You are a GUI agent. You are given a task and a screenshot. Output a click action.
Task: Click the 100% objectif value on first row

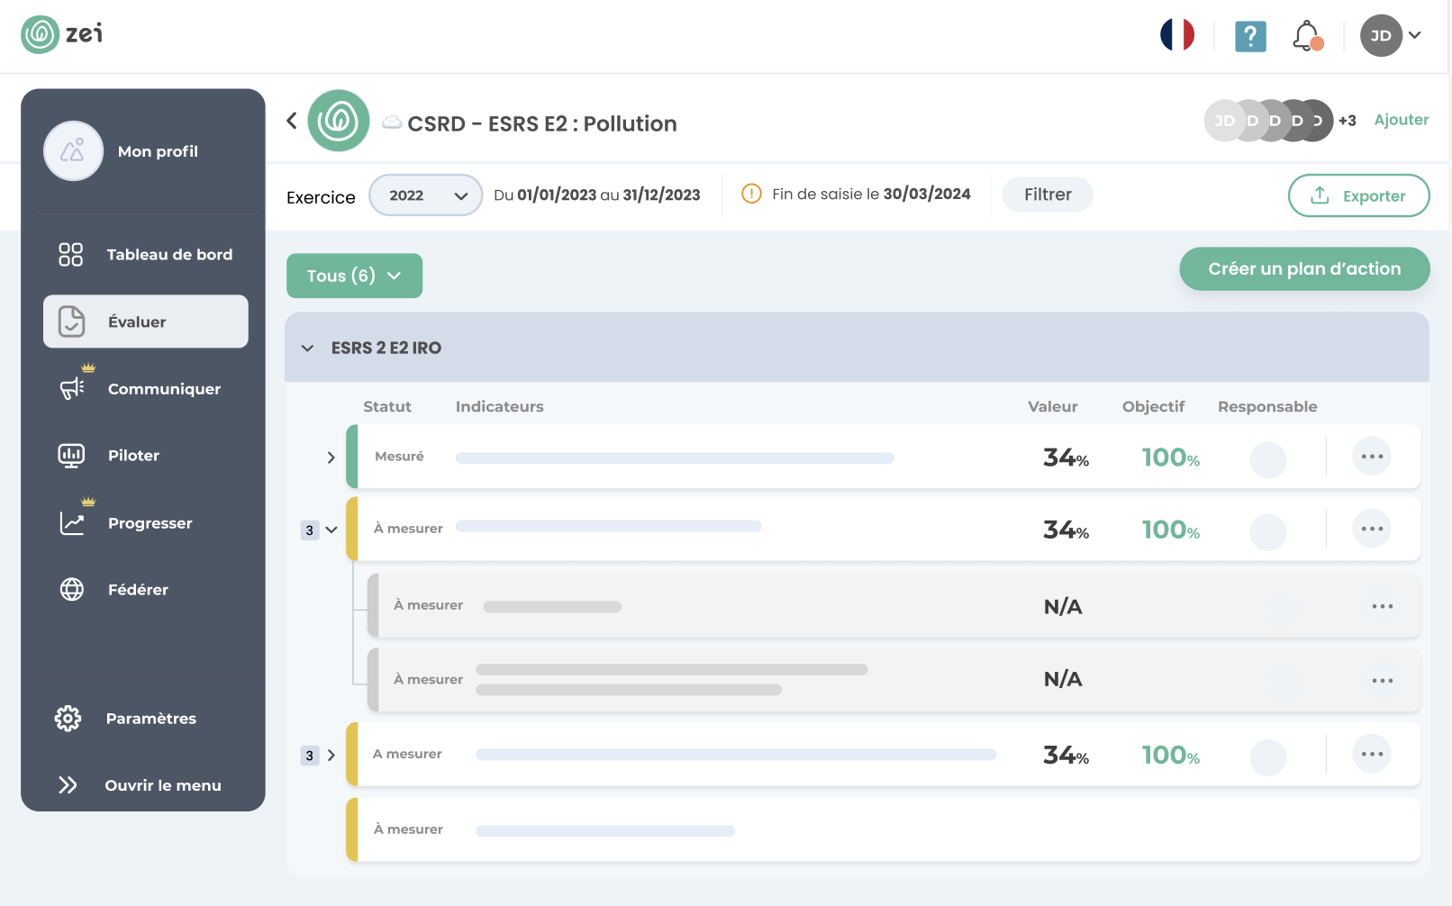[x=1170, y=458]
